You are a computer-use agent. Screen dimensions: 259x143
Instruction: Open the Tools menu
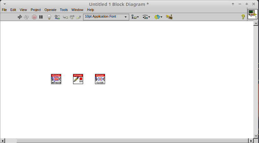[x=64, y=10]
